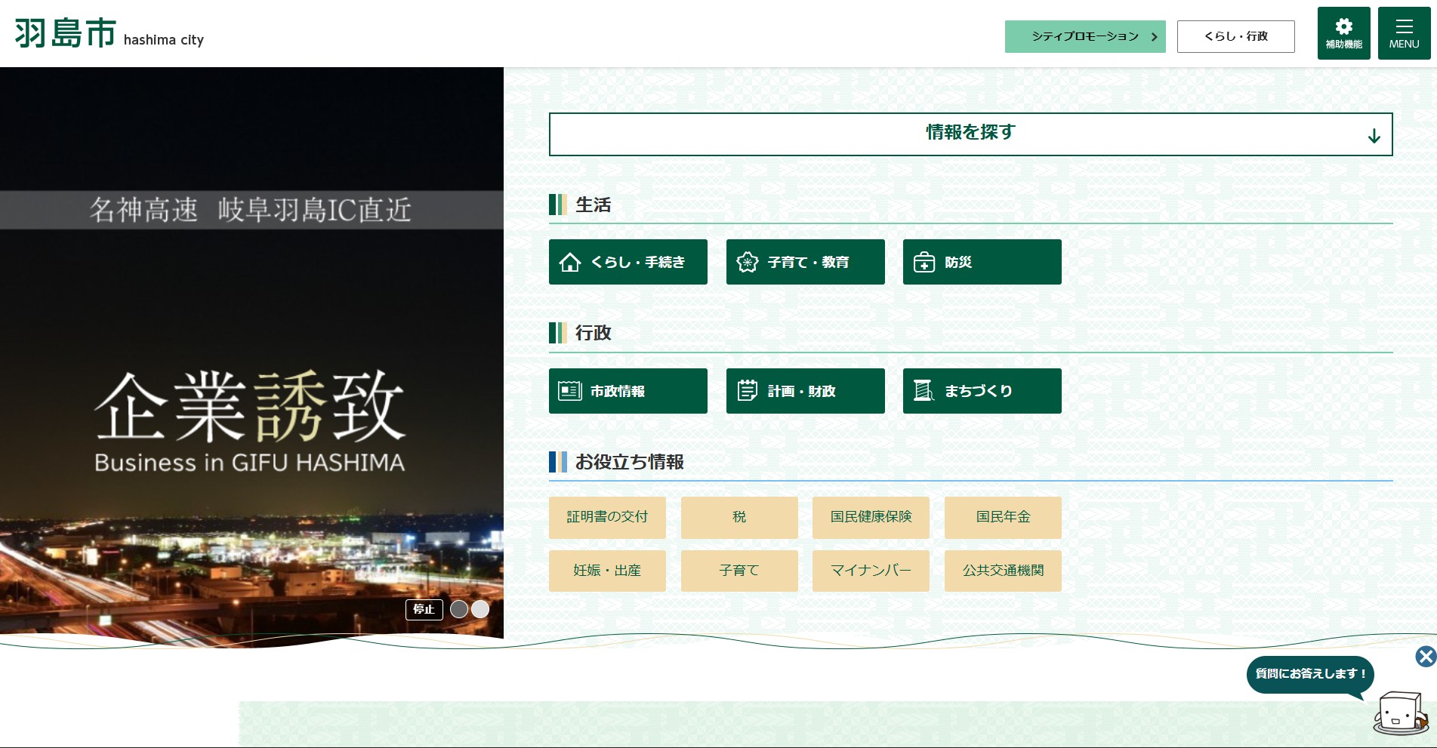Viewport: 1437px width, 748px height.
Task: Click the down arrow in 情報を探す bar
Action: point(1374,136)
